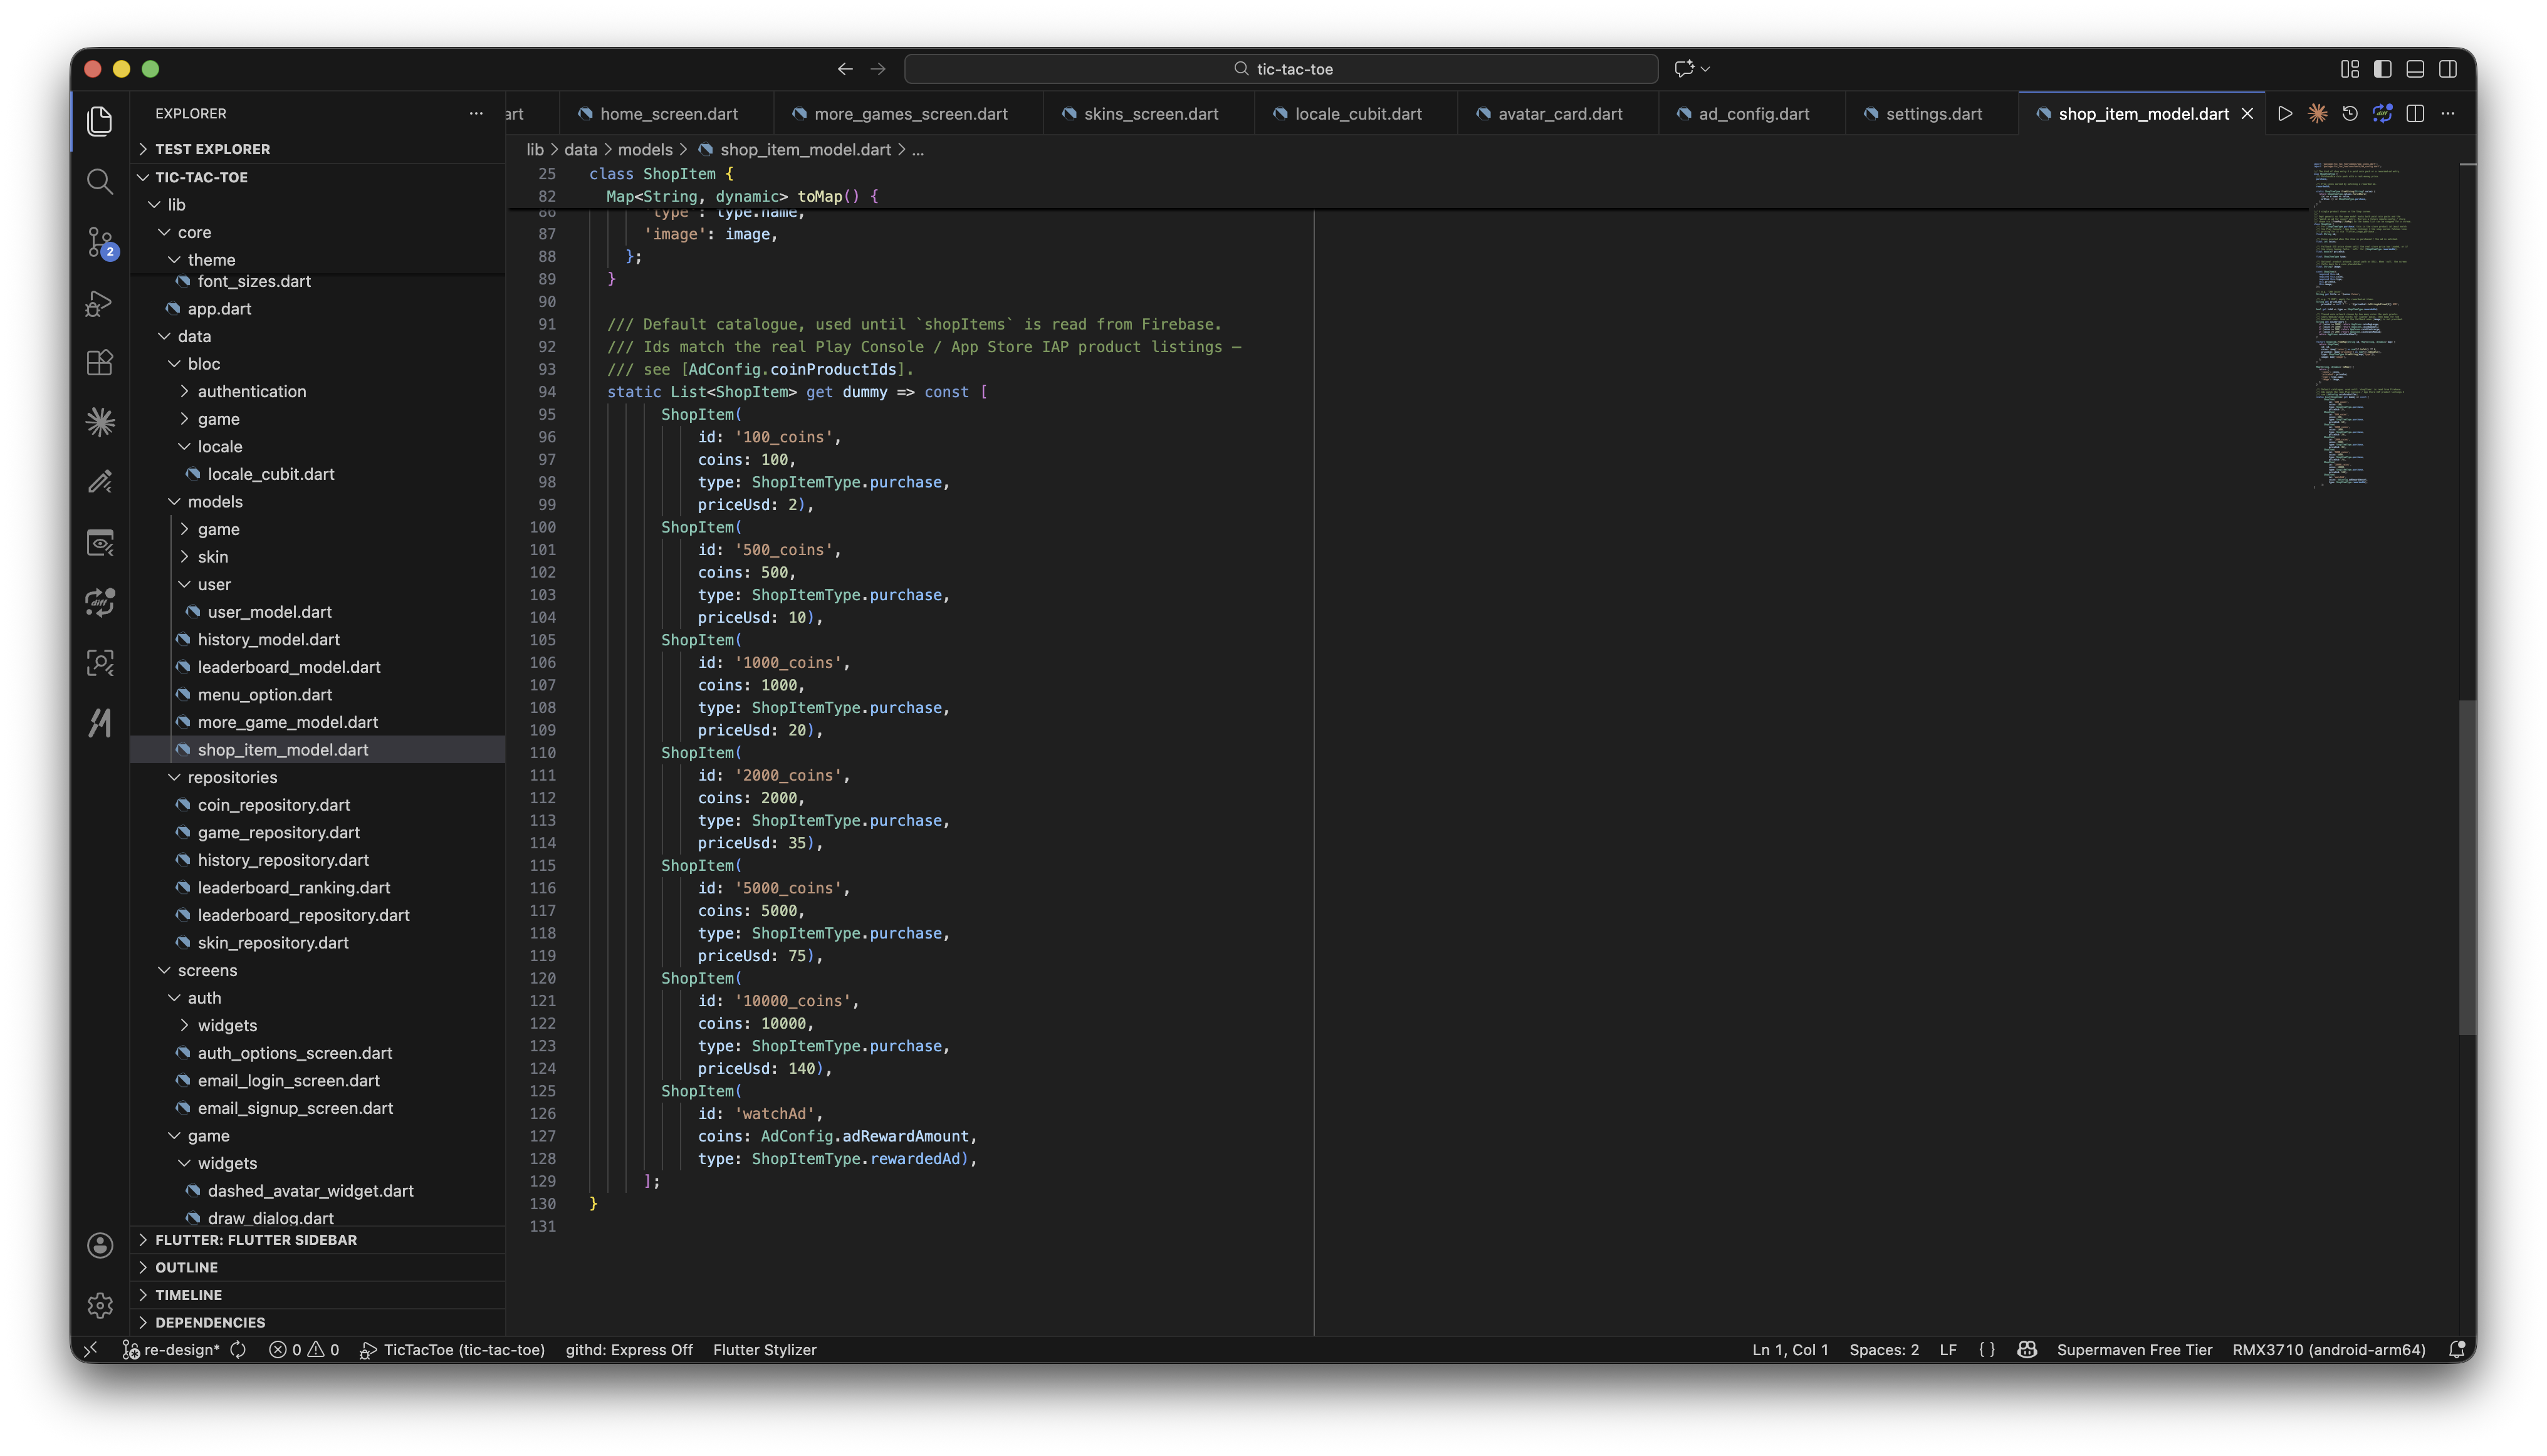Screen dimensions: 2547x1456
Task: Go back using the navigation arrow
Action: click(845, 69)
